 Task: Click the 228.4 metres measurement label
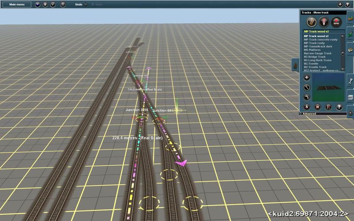click(x=137, y=138)
